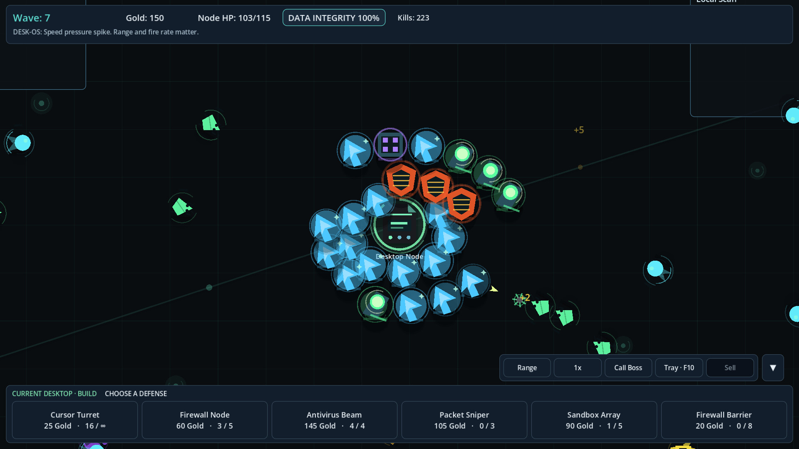The width and height of the screenshot is (799, 449).
Task: Click the Sell button
Action: tap(730, 368)
